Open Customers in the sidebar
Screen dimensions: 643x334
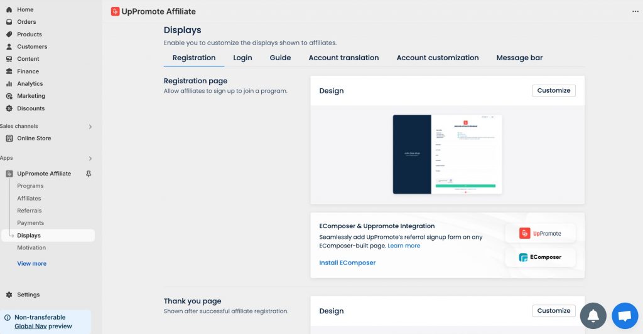(x=32, y=46)
